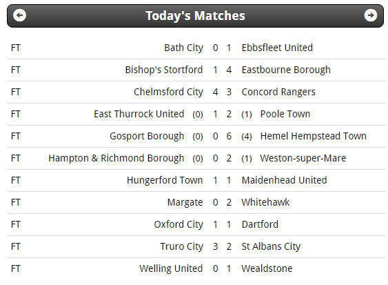Open Eastbourne Borough team page
Image resolution: width=388 pixels, height=285 pixels.
pos(286,70)
